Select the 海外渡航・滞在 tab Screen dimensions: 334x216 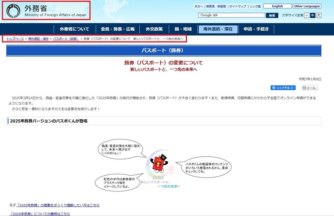[x=218, y=29]
